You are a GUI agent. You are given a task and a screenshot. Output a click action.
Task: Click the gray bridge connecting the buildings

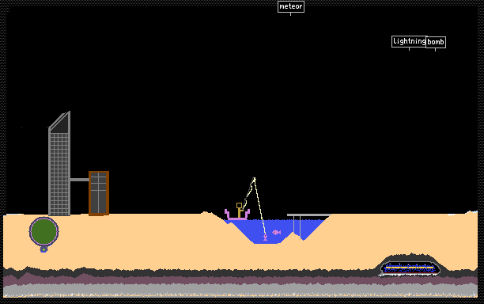coord(80,180)
